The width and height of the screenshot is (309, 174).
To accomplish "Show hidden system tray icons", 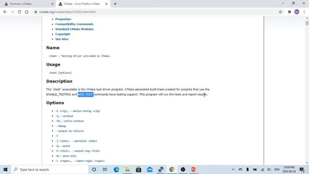I will click(233, 170).
